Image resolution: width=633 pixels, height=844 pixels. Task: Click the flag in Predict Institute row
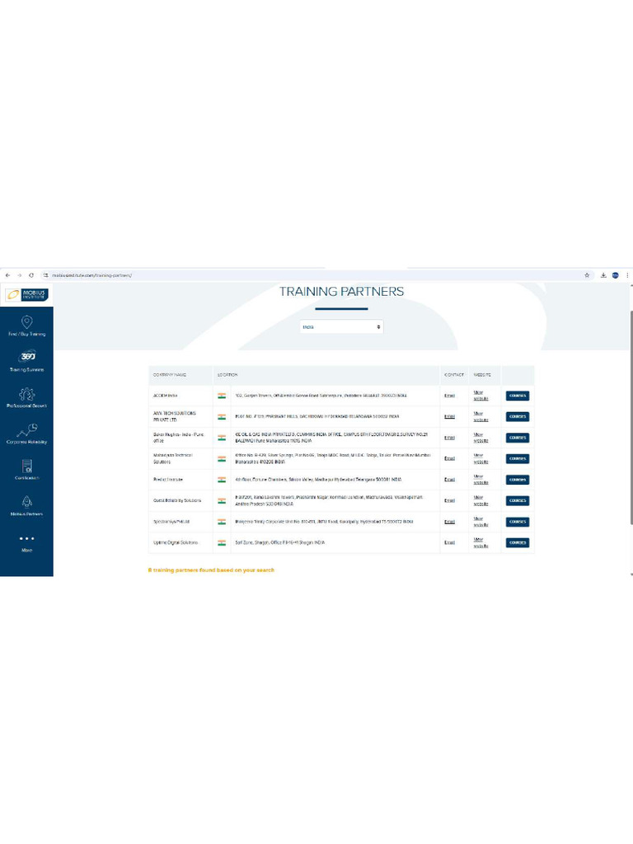pos(222,480)
